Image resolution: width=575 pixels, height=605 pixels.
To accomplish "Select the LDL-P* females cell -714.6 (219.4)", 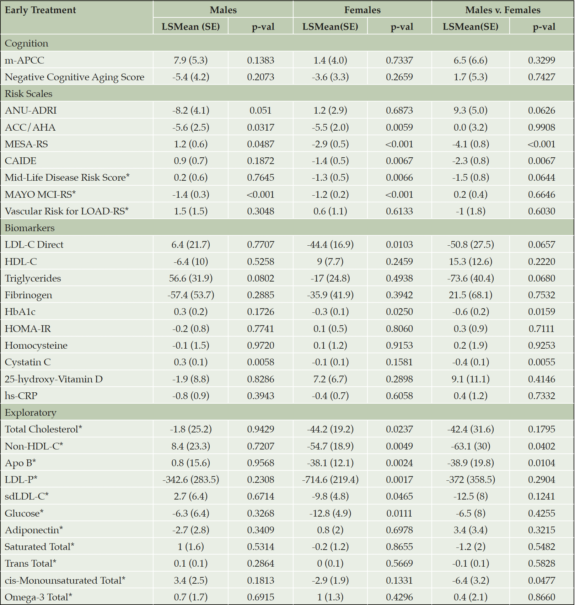I will [330, 480].
